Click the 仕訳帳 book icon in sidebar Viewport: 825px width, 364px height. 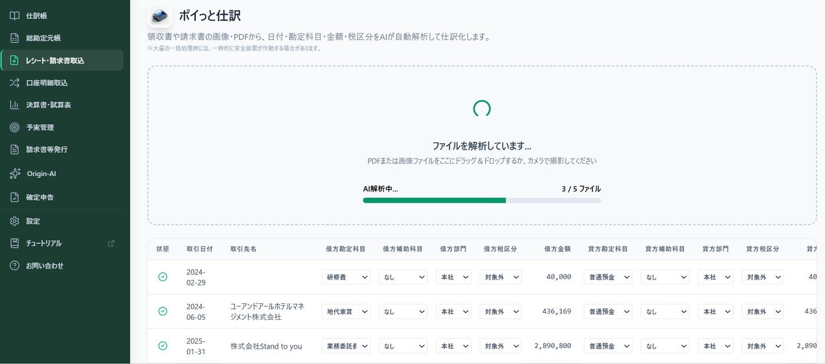(x=15, y=16)
